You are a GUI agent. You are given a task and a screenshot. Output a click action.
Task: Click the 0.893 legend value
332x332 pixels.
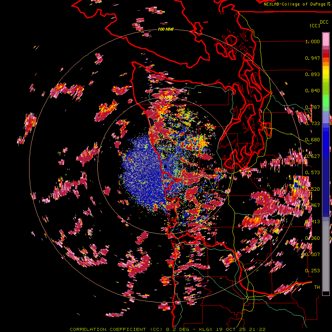coord(312,74)
